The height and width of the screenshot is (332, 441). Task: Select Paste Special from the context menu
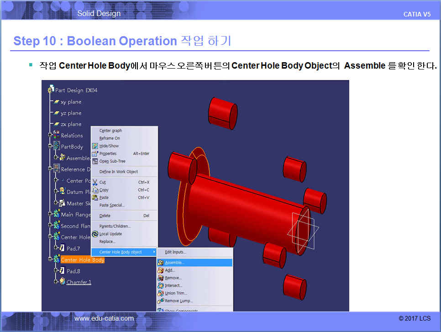(x=112, y=205)
